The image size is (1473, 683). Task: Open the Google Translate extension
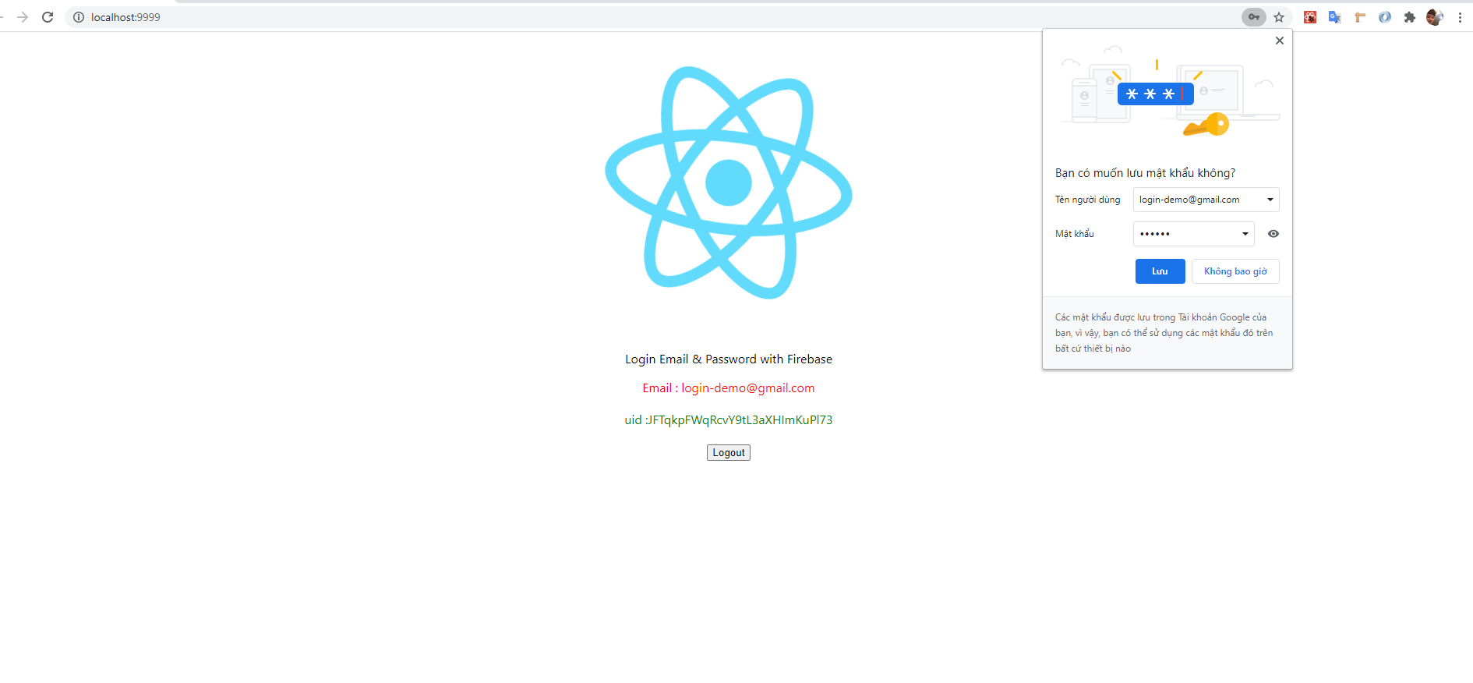click(x=1335, y=17)
